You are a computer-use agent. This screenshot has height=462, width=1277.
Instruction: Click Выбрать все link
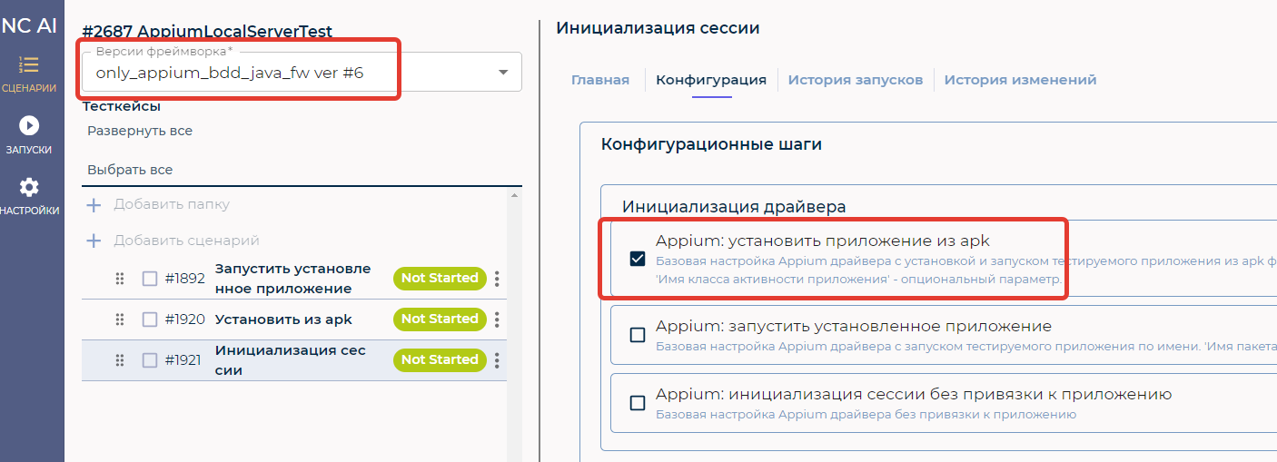pos(130,170)
